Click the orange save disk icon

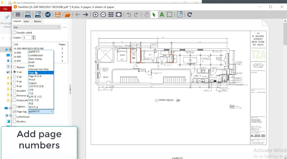(x=58, y=15)
